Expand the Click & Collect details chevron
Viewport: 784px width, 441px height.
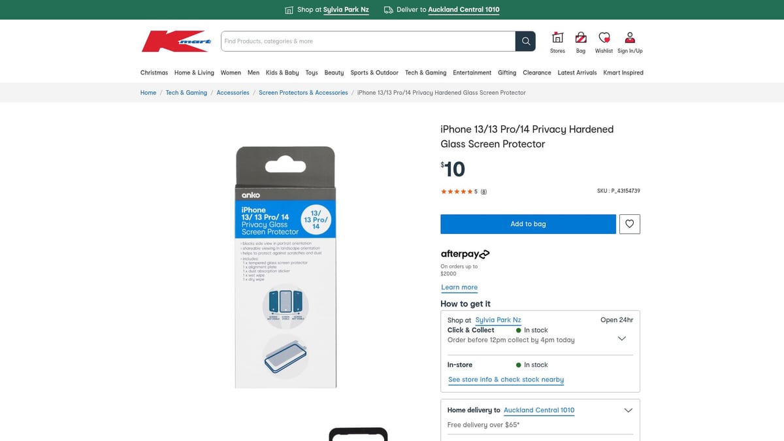click(621, 338)
